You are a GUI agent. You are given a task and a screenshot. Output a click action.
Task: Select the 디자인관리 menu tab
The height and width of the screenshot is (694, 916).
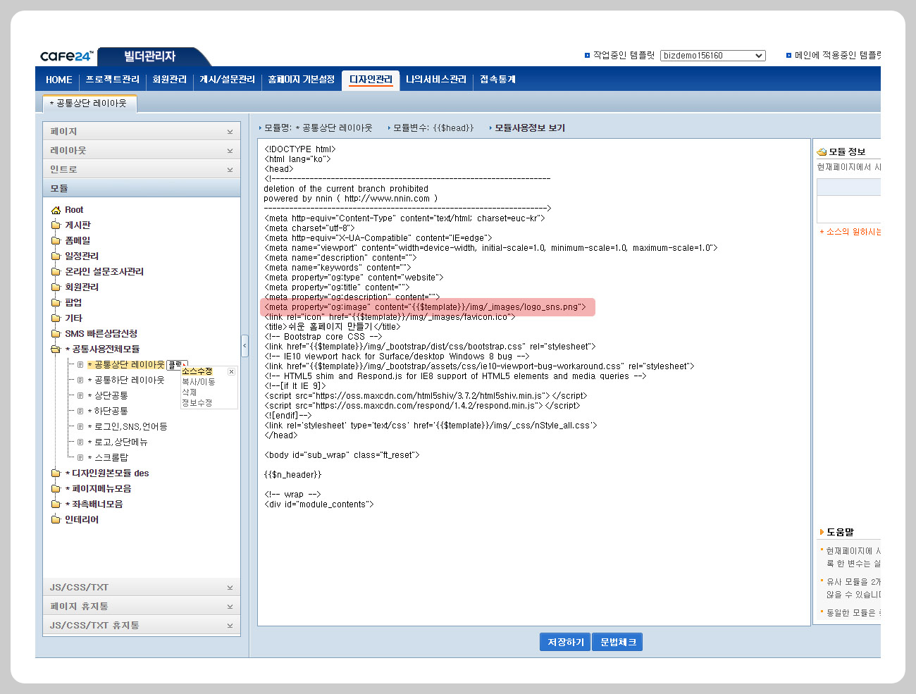pos(371,80)
